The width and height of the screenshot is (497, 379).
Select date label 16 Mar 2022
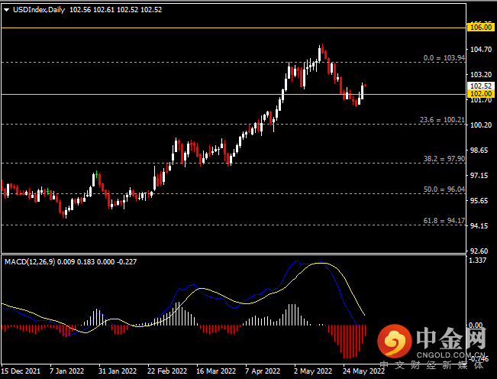(x=216, y=371)
